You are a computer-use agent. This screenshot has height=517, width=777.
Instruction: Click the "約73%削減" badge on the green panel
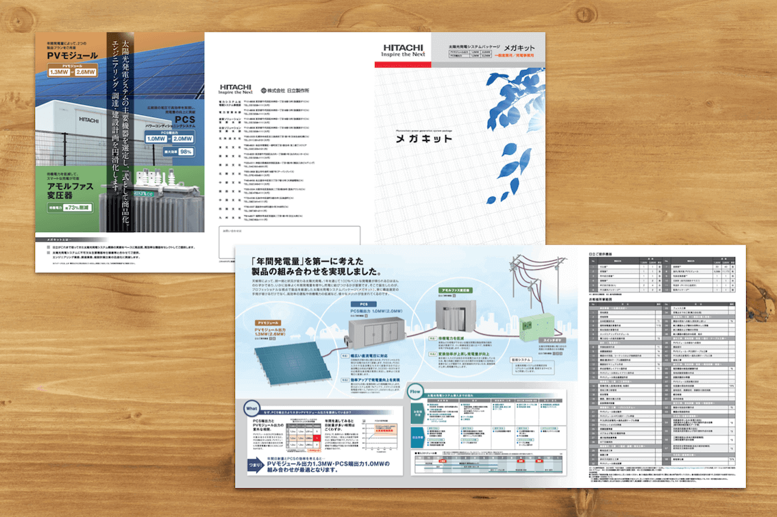tap(77, 207)
